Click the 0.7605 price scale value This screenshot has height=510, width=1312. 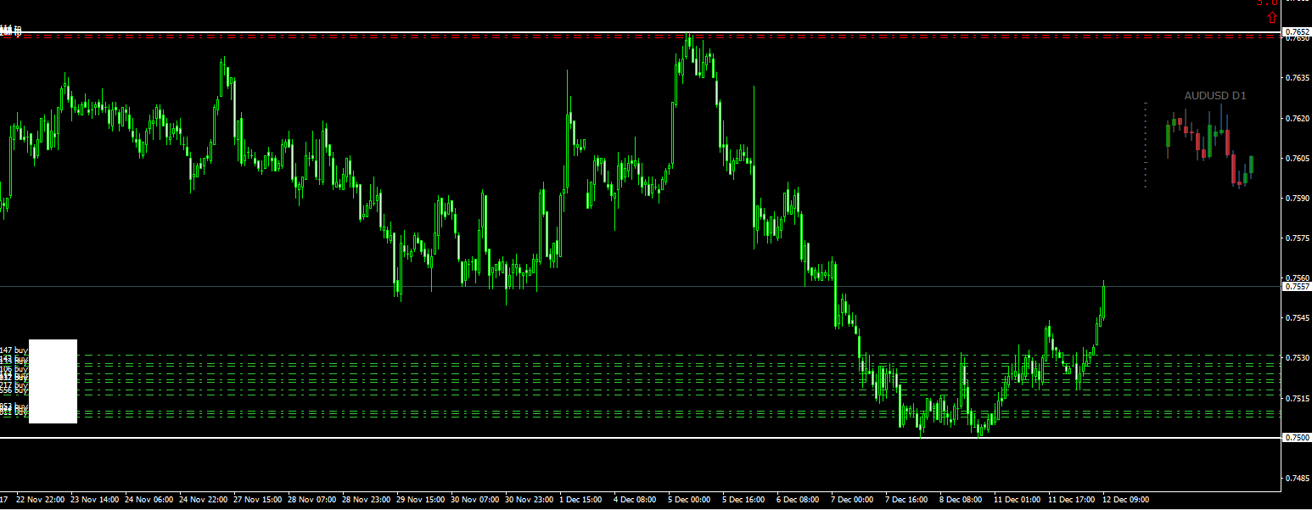pyautogui.click(x=1297, y=159)
